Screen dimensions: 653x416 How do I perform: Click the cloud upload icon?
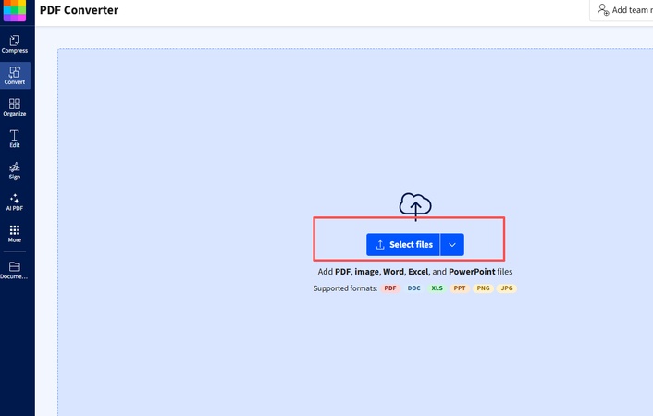415,205
